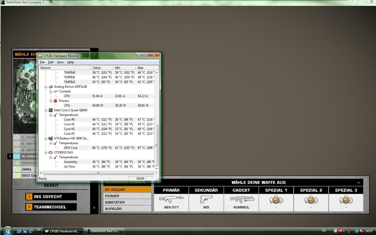Click the triangle icon beside Jakby
The height and width of the screenshot is (235, 376).
[x=17, y=169]
